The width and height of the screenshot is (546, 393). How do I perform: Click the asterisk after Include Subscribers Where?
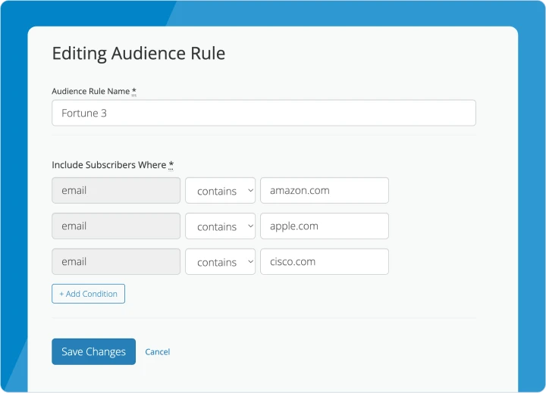tap(171, 164)
